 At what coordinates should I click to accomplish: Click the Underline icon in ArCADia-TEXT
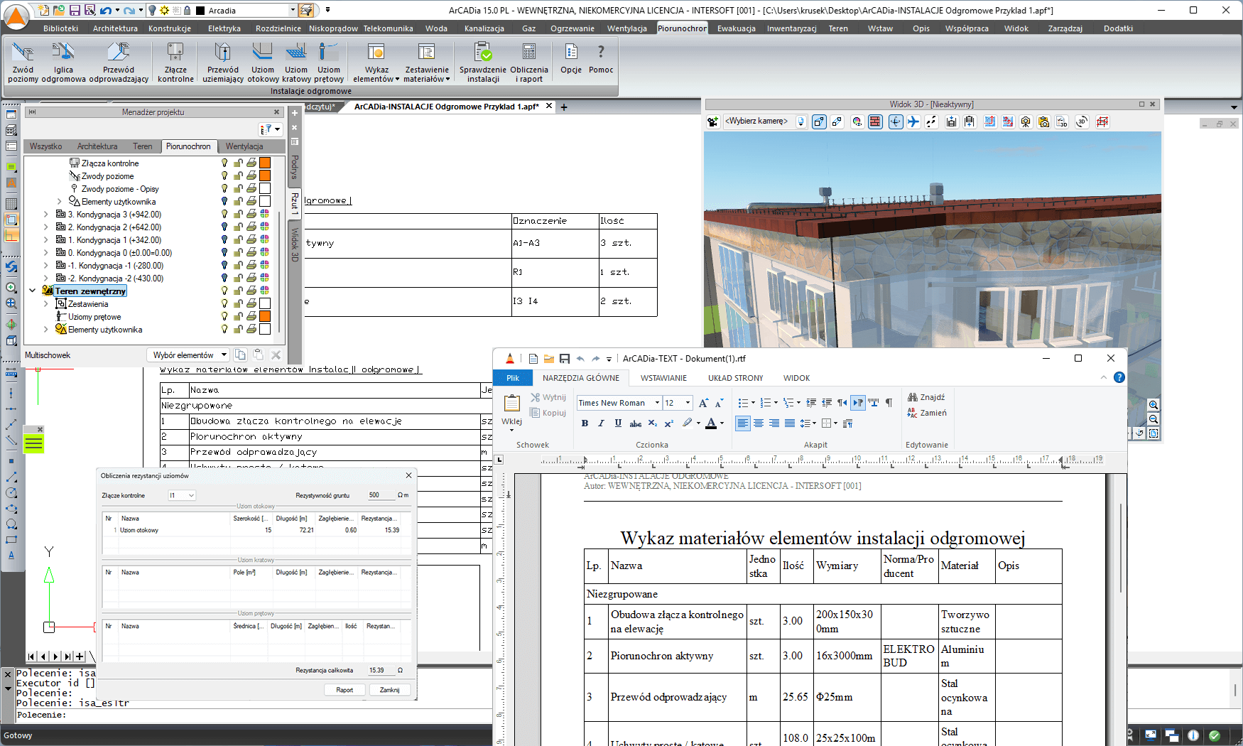[618, 423]
